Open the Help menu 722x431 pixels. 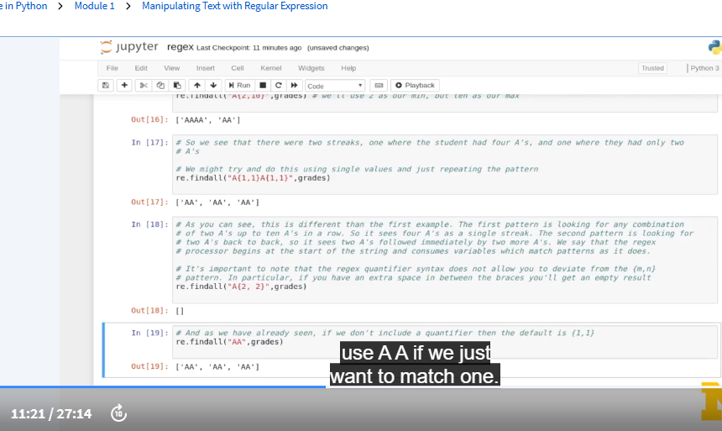(x=348, y=68)
